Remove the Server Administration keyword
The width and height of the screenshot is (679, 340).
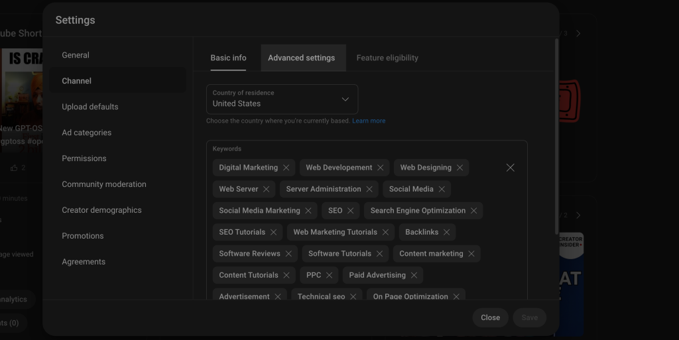369,189
